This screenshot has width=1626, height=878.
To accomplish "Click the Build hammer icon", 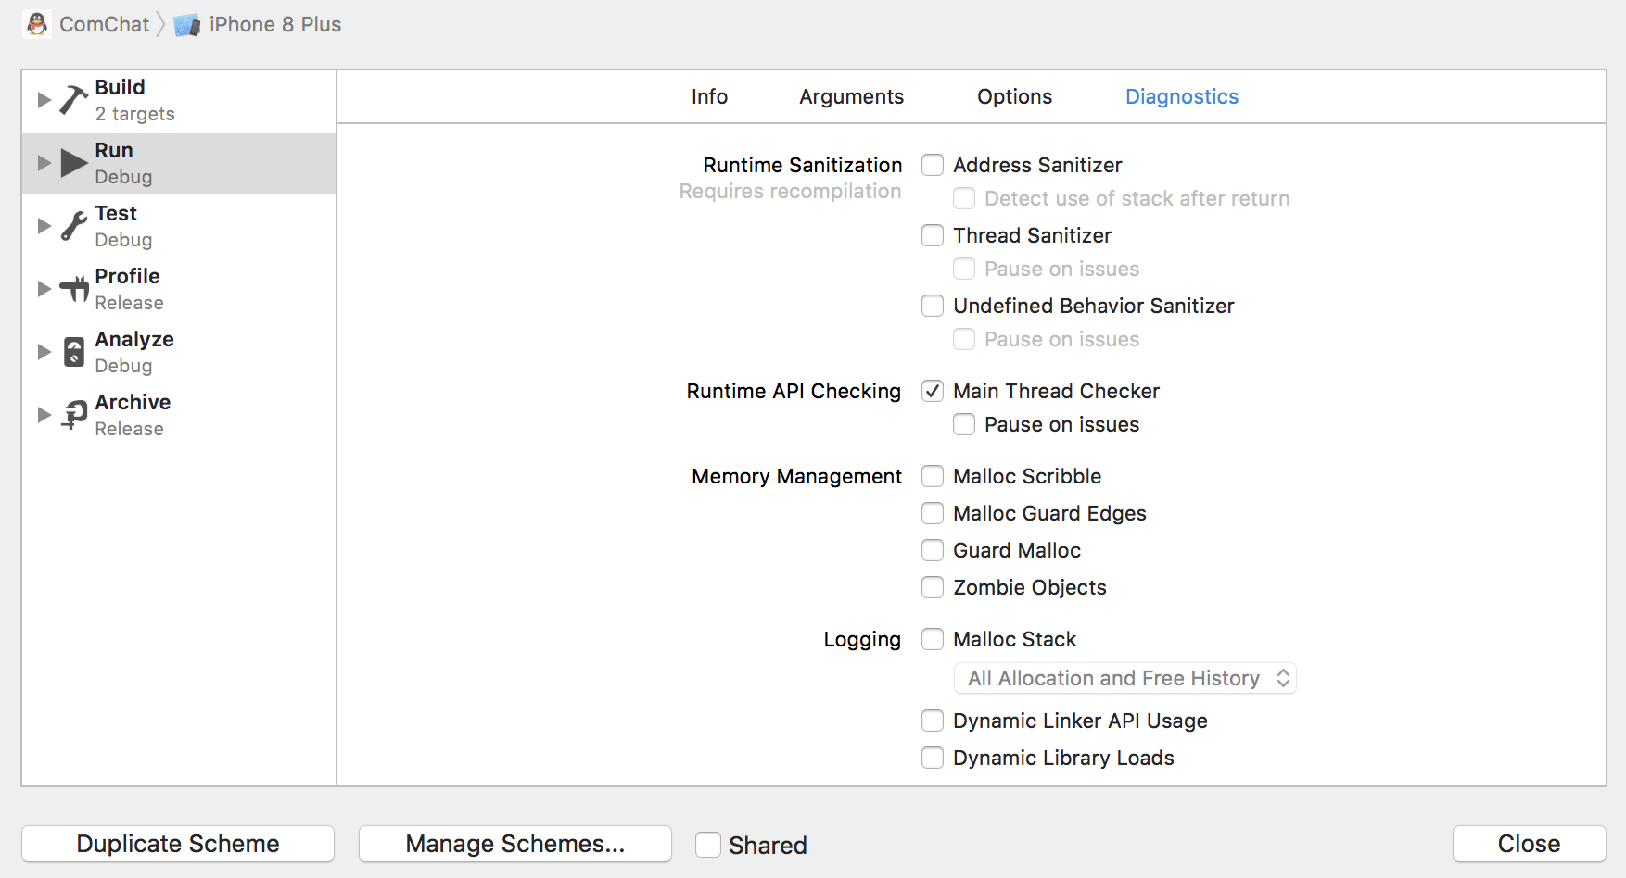I will pos(74,99).
